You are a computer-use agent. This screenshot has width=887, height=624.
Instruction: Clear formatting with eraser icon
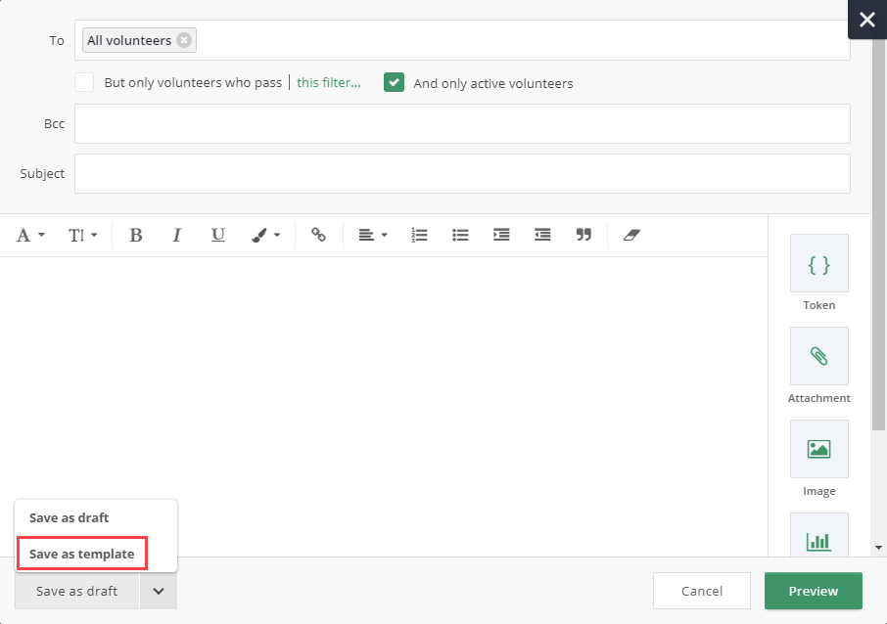[x=631, y=235]
